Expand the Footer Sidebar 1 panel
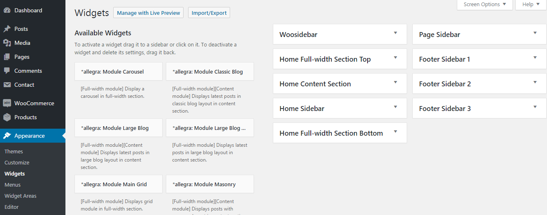547x215 pixels. point(535,58)
